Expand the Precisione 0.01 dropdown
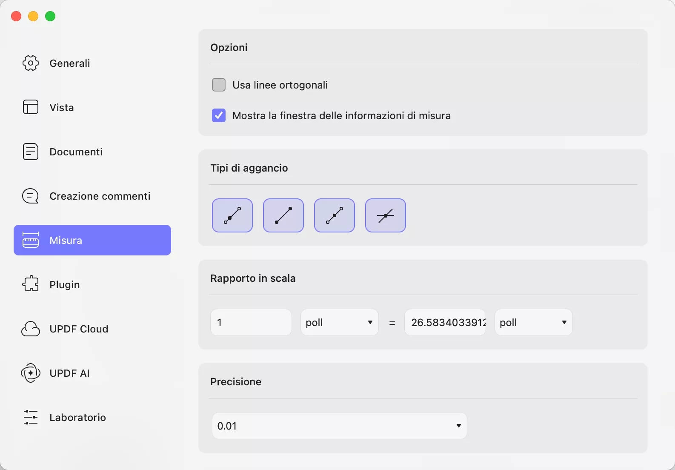 pos(339,426)
